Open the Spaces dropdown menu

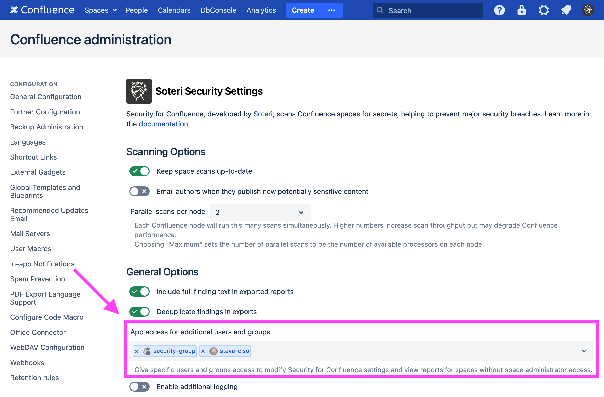(x=100, y=10)
